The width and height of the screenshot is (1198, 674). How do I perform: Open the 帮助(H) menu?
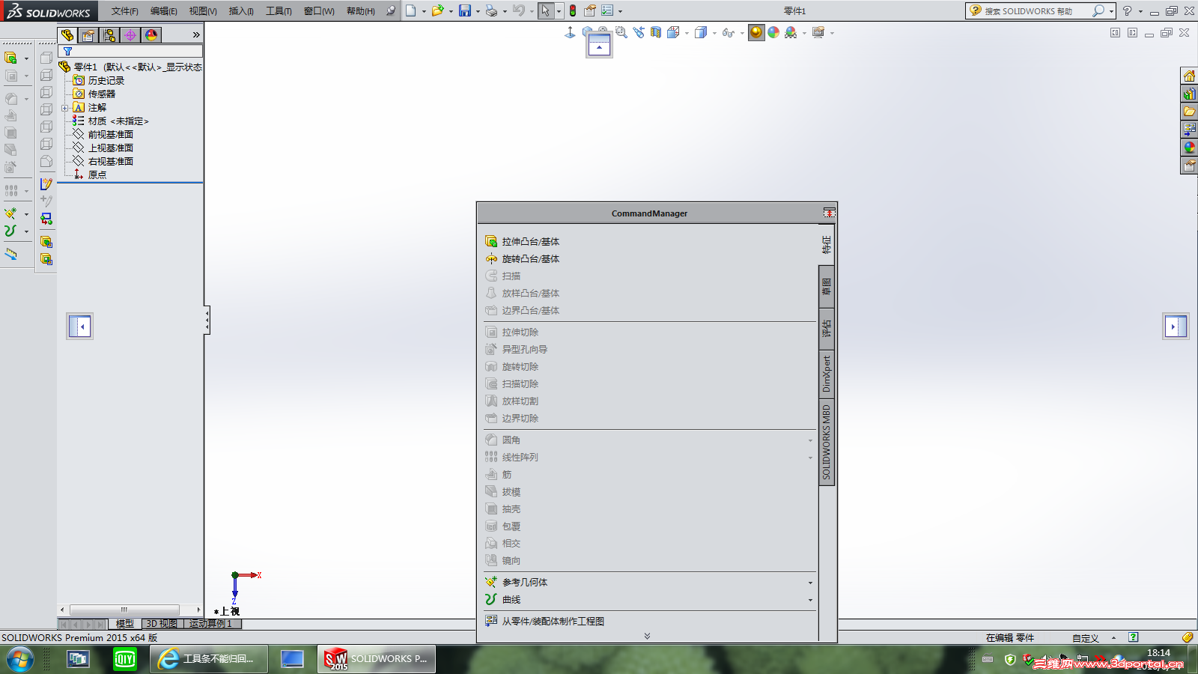click(x=361, y=11)
